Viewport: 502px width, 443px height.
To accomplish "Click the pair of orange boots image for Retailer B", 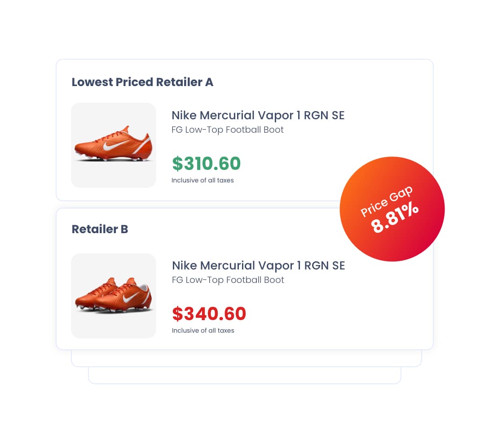I will click(114, 295).
